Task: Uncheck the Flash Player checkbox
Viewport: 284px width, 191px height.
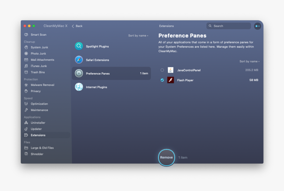Action: coord(162,80)
